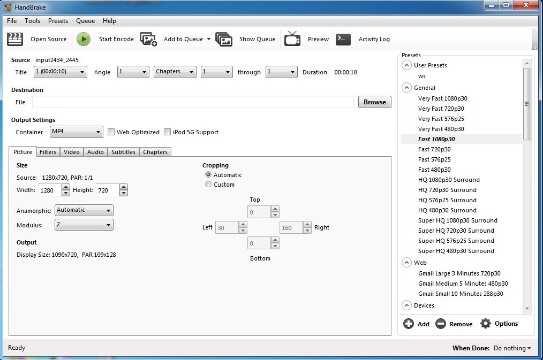
Task: Select the Very Fast 720p30 preset
Action: tap(441, 109)
